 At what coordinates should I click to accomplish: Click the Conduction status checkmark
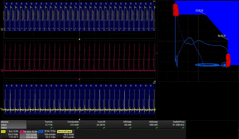(x=78, y=128)
